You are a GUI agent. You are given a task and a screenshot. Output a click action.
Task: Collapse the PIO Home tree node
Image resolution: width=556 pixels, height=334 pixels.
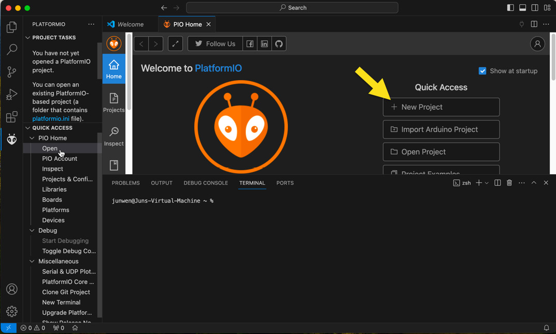pos(32,138)
